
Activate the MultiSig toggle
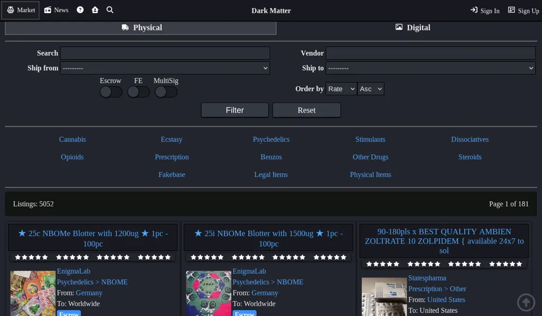coord(166,92)
